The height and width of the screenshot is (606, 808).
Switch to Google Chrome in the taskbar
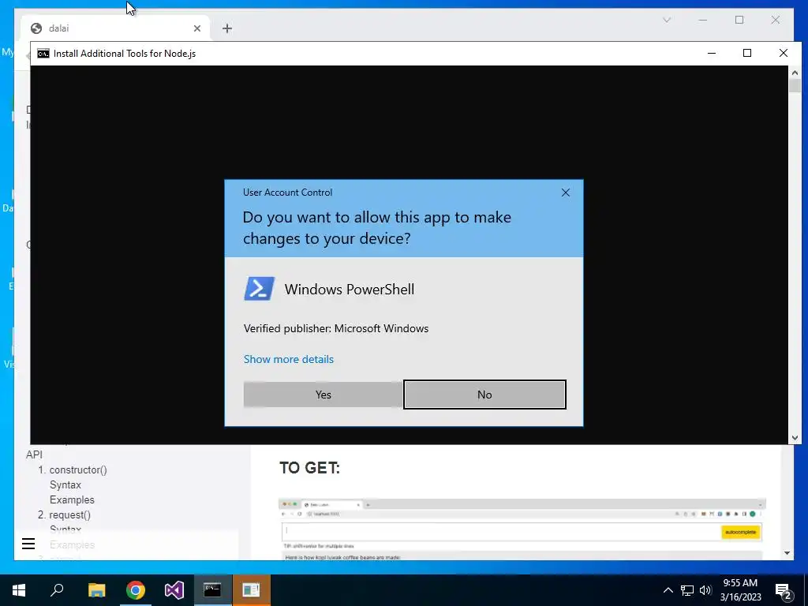(136, 590)
